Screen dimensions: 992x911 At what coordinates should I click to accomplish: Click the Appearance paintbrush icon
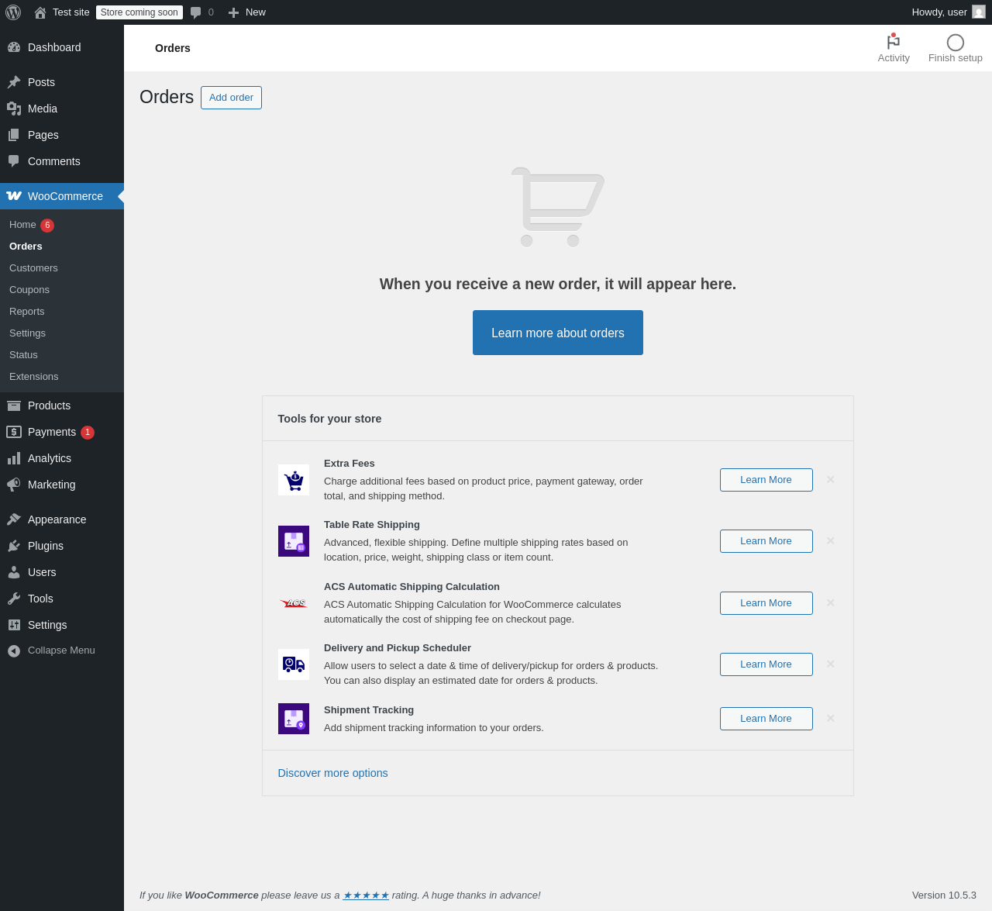point(14,519)
